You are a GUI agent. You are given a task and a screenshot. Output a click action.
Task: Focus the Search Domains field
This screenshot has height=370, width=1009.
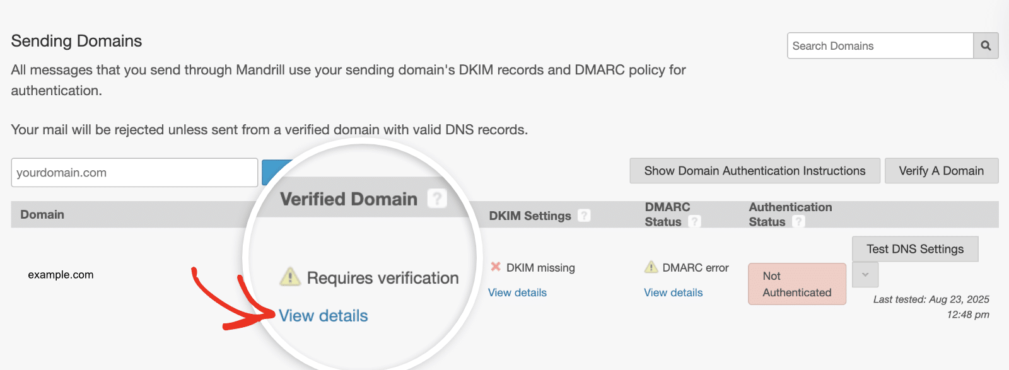[880, 46]
